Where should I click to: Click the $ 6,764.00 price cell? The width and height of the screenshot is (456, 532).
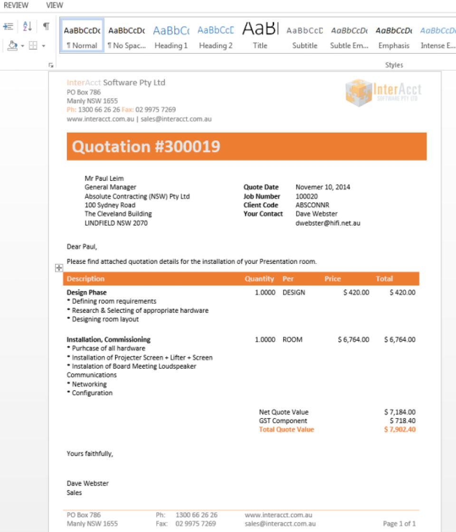(353, 339)
